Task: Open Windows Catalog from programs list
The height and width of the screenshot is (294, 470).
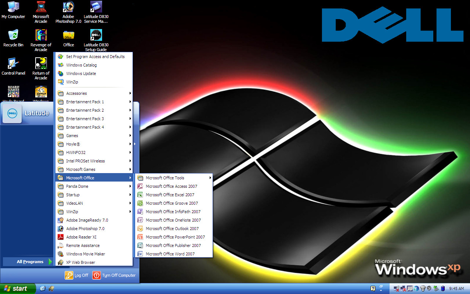Action: [x=94, y=65]
